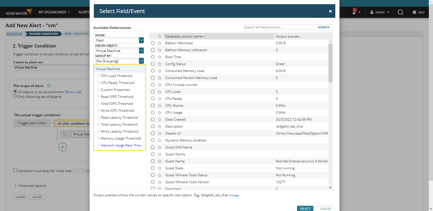This screenshot has height=211, width=433.
Task: Click the SELECT button
Action: 305,209
